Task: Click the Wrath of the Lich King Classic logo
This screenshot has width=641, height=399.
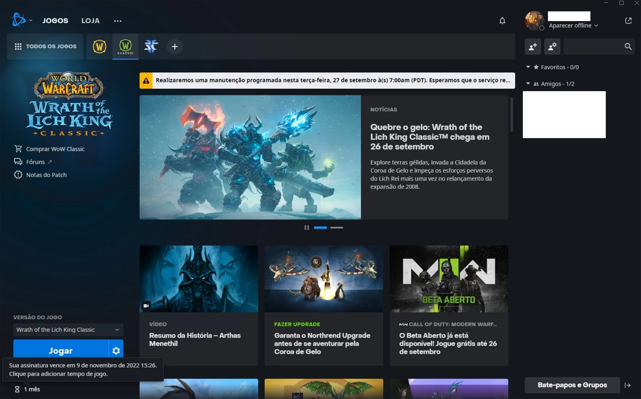Action: click(x=69, y=104)
